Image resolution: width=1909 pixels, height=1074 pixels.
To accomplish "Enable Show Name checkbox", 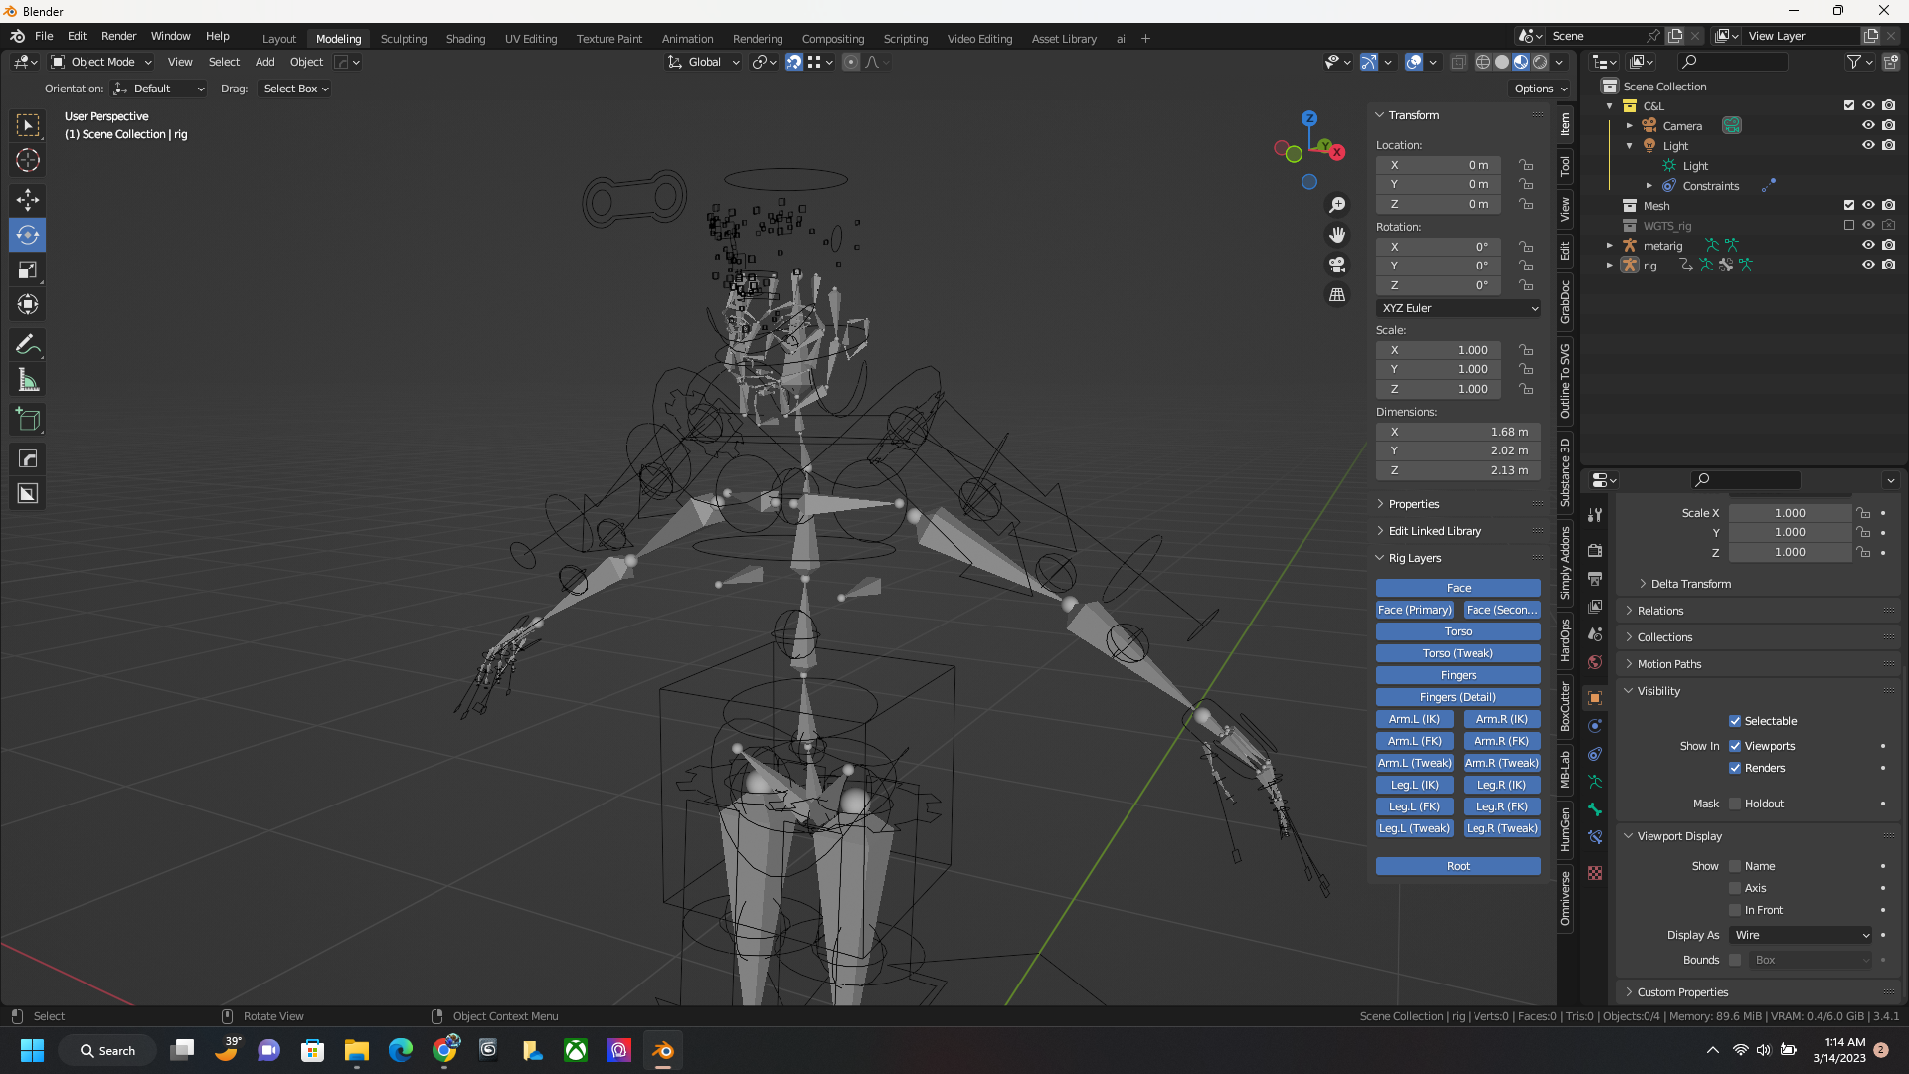I will 1735,866.
